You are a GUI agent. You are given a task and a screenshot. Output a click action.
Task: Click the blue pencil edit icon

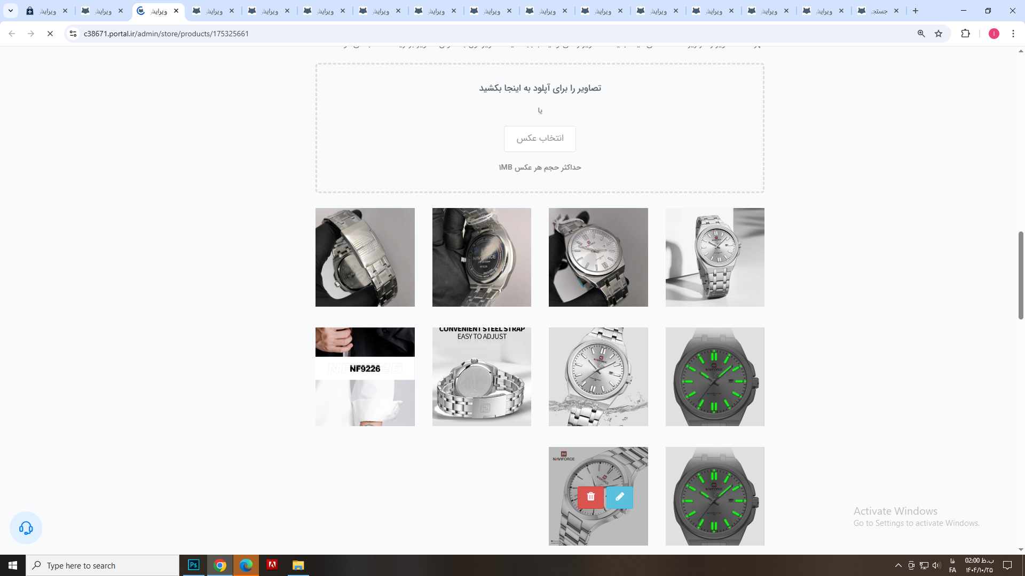[x=619, y=497]
